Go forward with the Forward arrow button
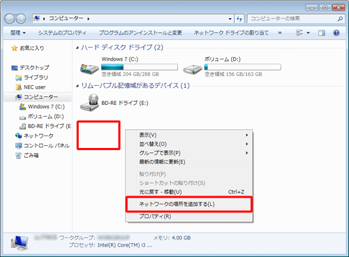349x257 pixels. 21,19
